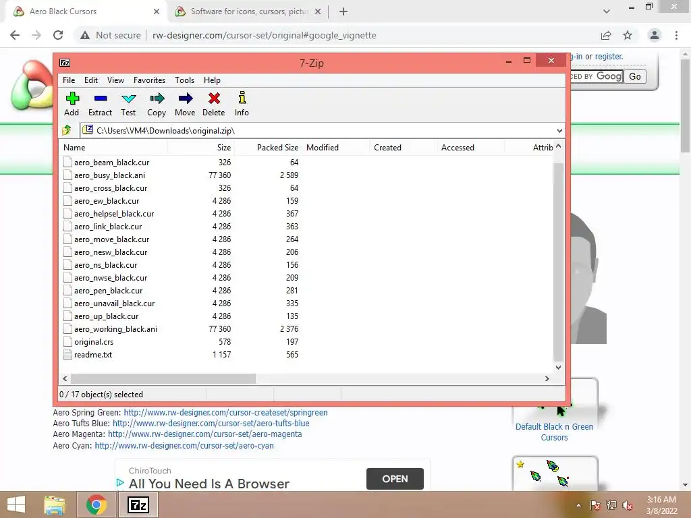Screen dimensions: 691x518
Task: Open the Tools menu
Action: point(184,80)
